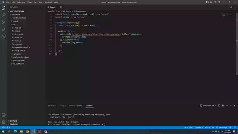The image size is (238, 134).
Task: Change the JavaScript language mode
Action: [x=223, y=127]
